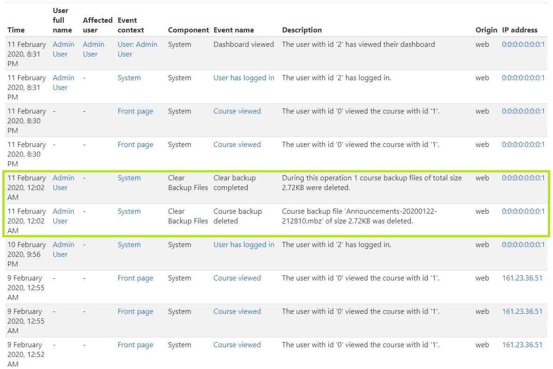The height and width of the screenshot is (369, 553).
Task: Open the IP address in the Clear backup completed row
Action: pyautogui.click(x=523, y=178)
